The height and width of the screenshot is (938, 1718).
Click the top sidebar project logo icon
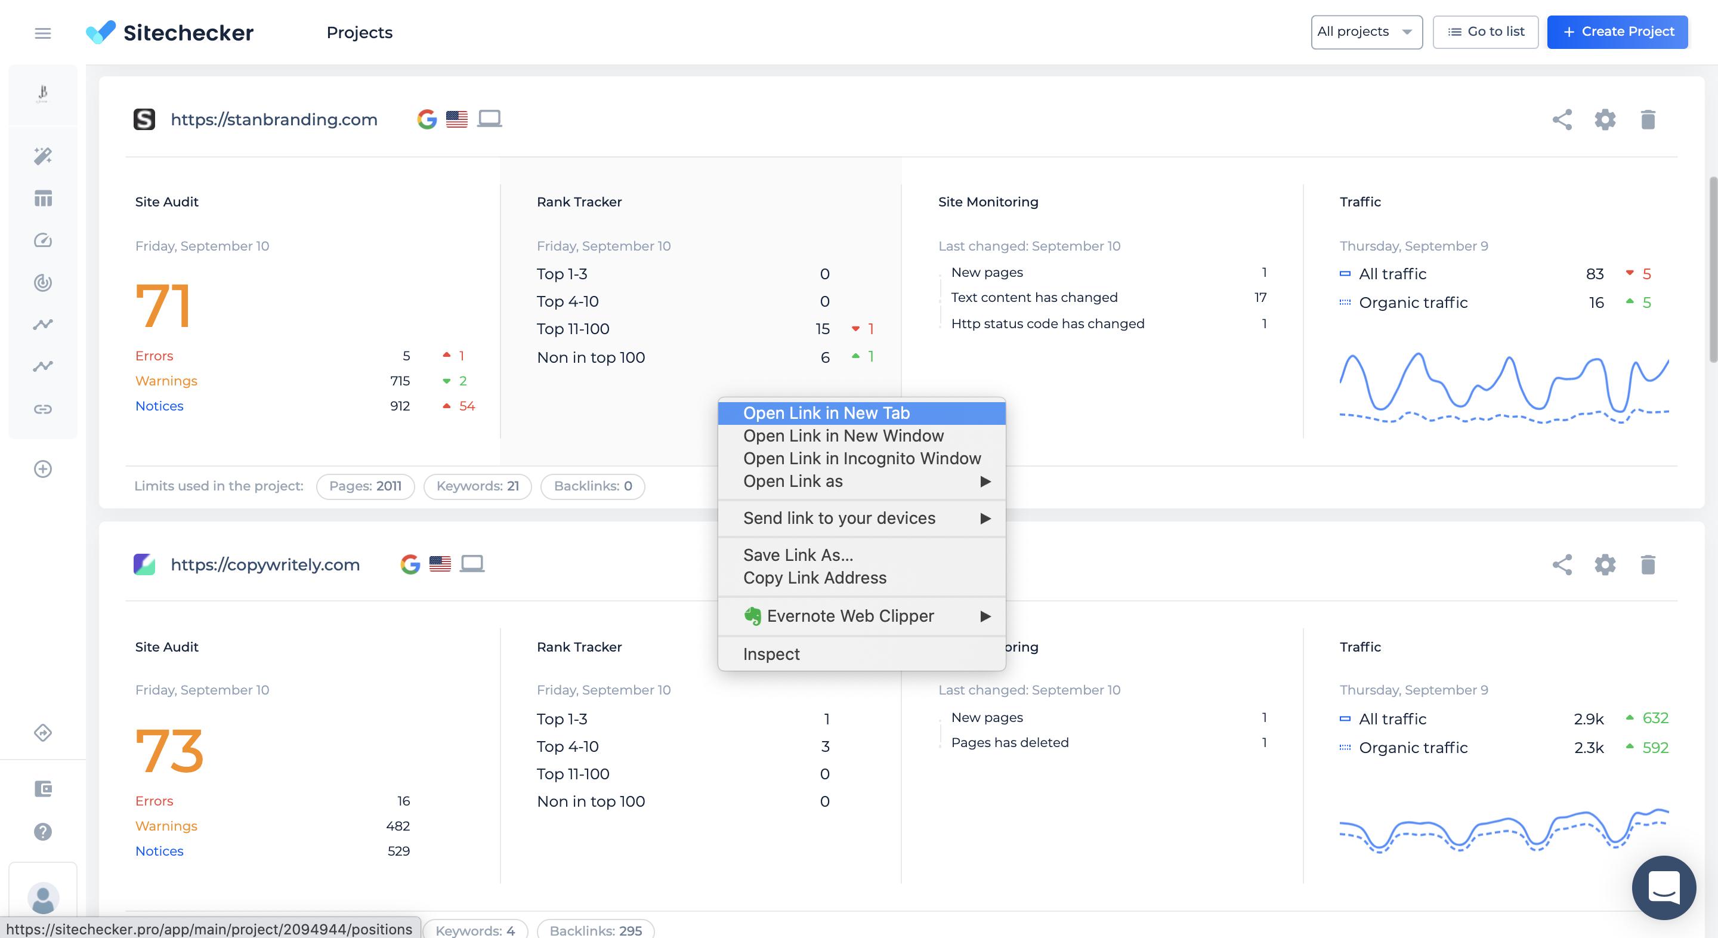[x=43, y=94]
